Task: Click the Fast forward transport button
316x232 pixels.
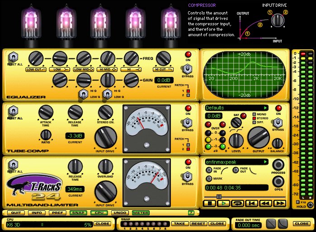Action: tap(280, 204)
